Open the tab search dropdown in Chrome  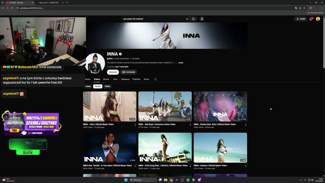click(x=3, y=3)
